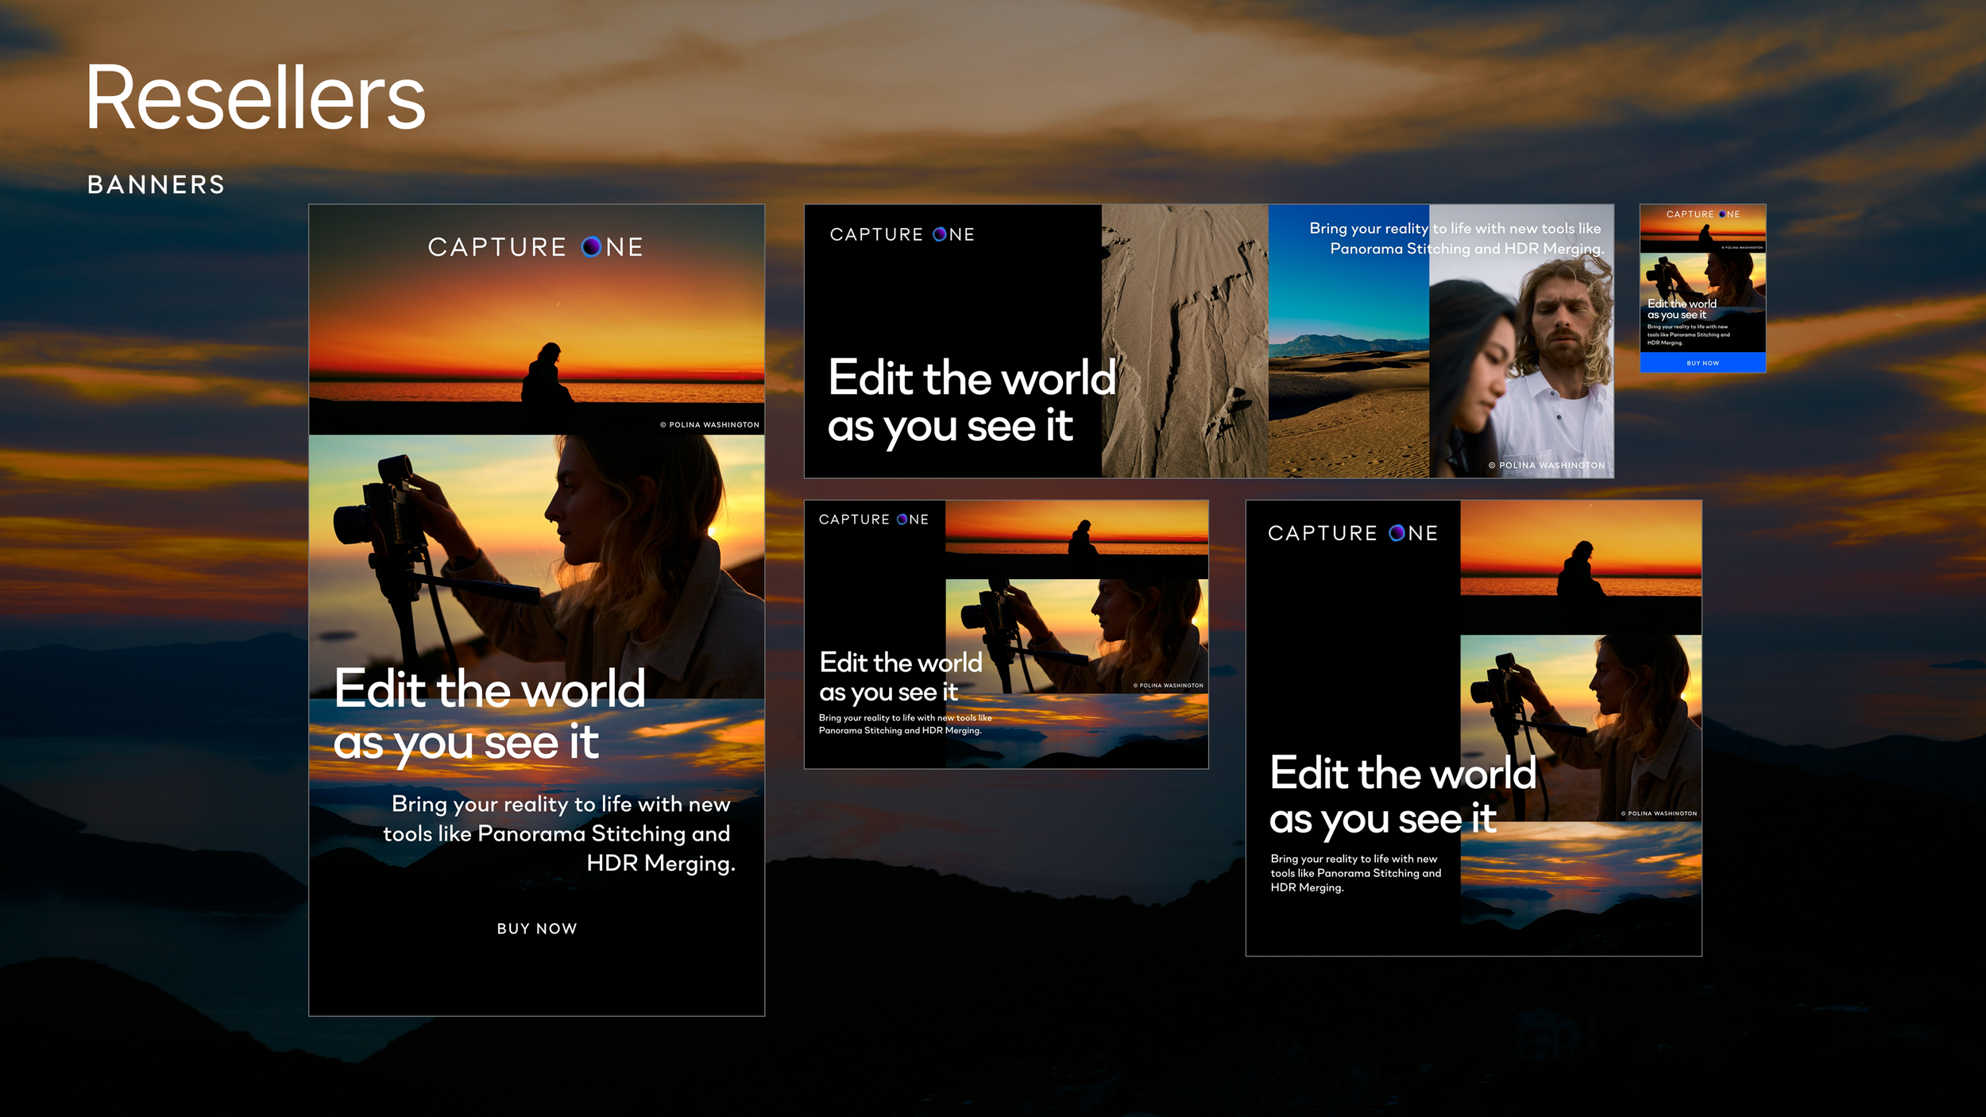The height and width of the screenshot is (1117, 1986).
Task: Click the "© POLINA WASHINGTON" credit on the couple photo
Action: tap(1547, 466)
